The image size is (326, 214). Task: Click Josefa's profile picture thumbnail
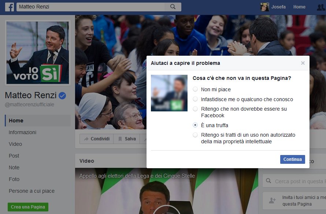(x=265, y=7)
